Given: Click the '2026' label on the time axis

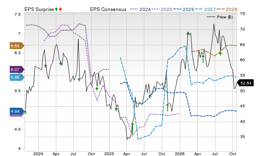Looking at the screenshot, I should 179,154.
